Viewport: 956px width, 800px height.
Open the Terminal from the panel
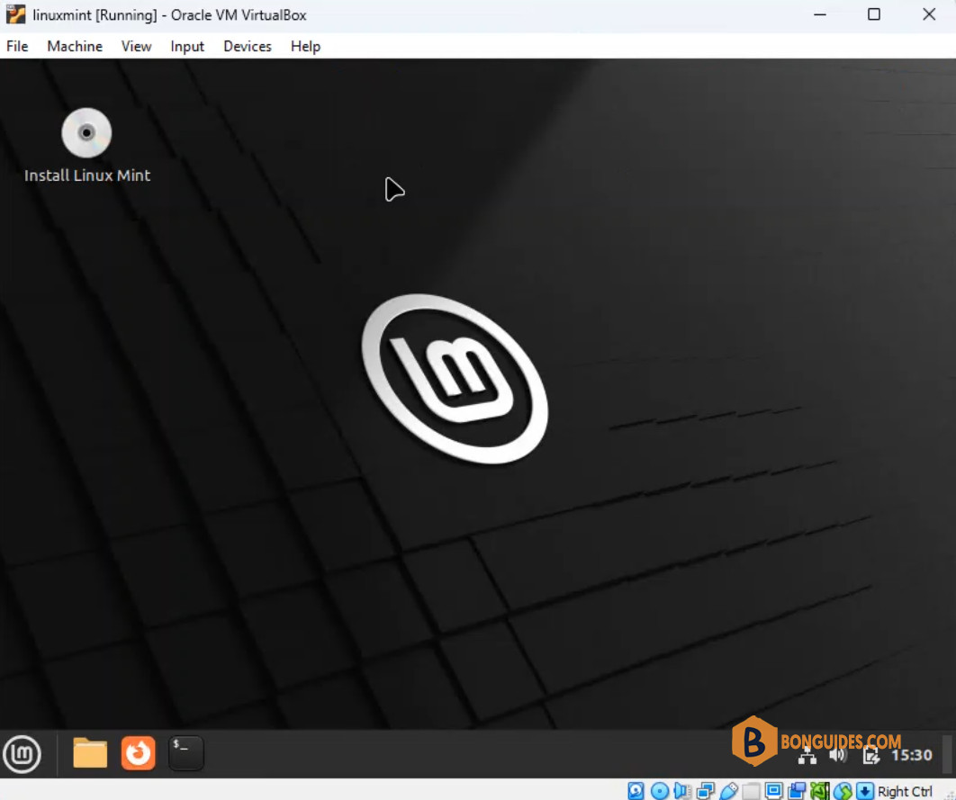(185, 753)
